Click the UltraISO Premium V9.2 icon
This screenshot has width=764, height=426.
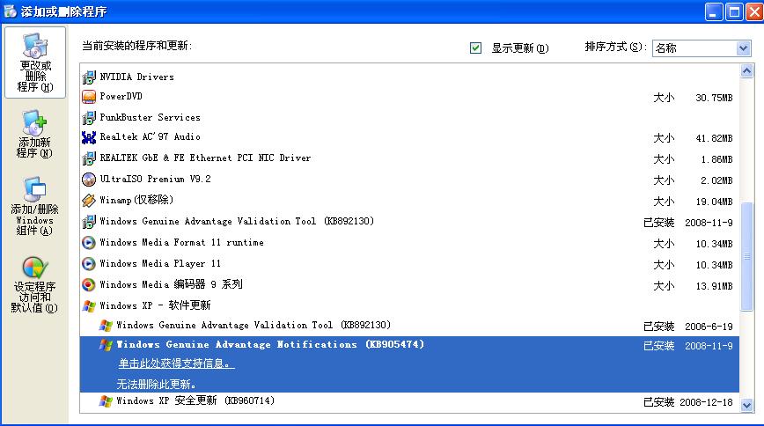(89, 180)
